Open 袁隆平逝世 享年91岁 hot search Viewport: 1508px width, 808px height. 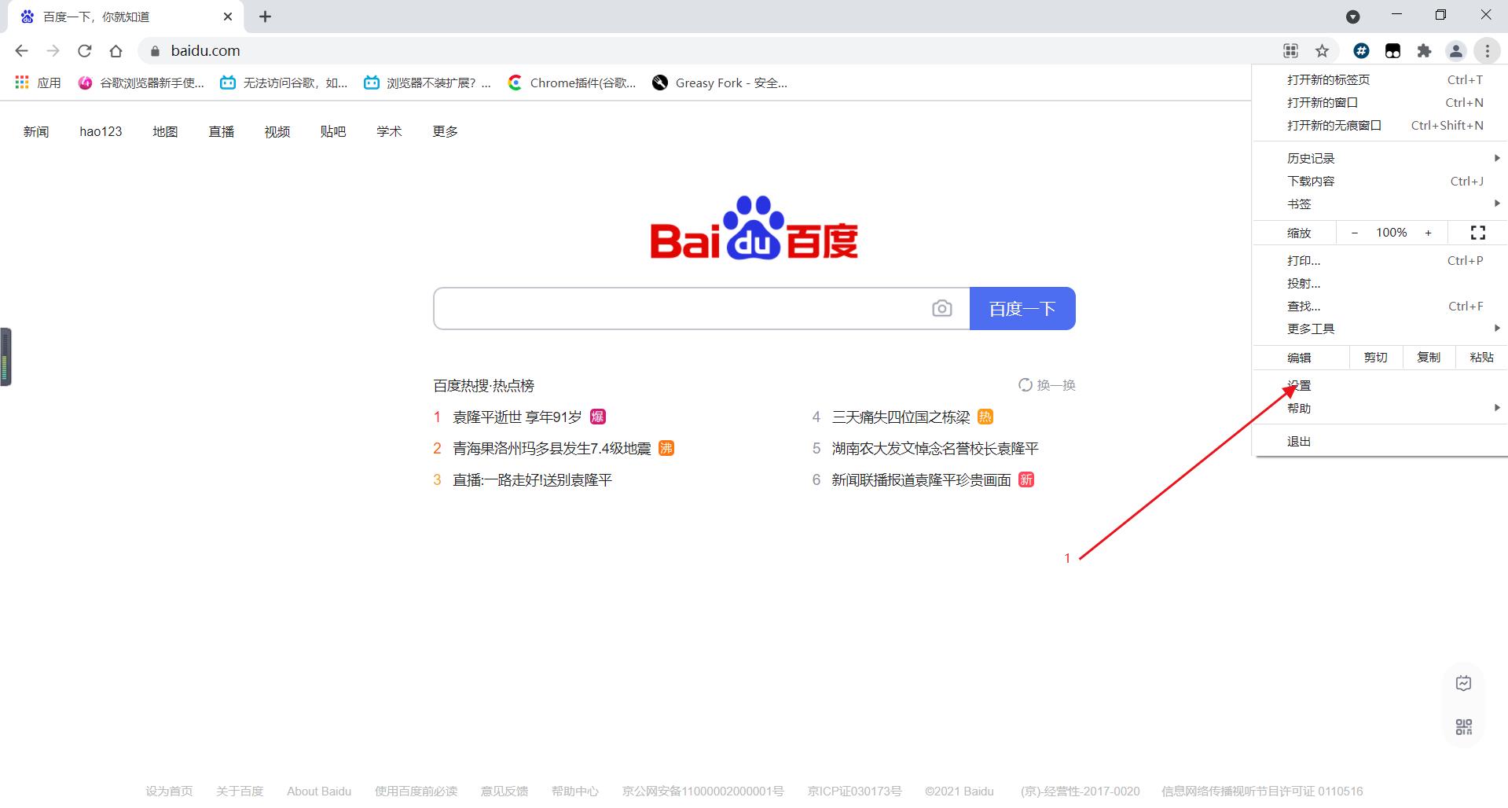click(517, 417)
